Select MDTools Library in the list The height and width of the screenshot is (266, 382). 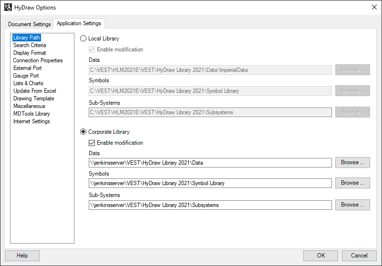coord(31,114)
